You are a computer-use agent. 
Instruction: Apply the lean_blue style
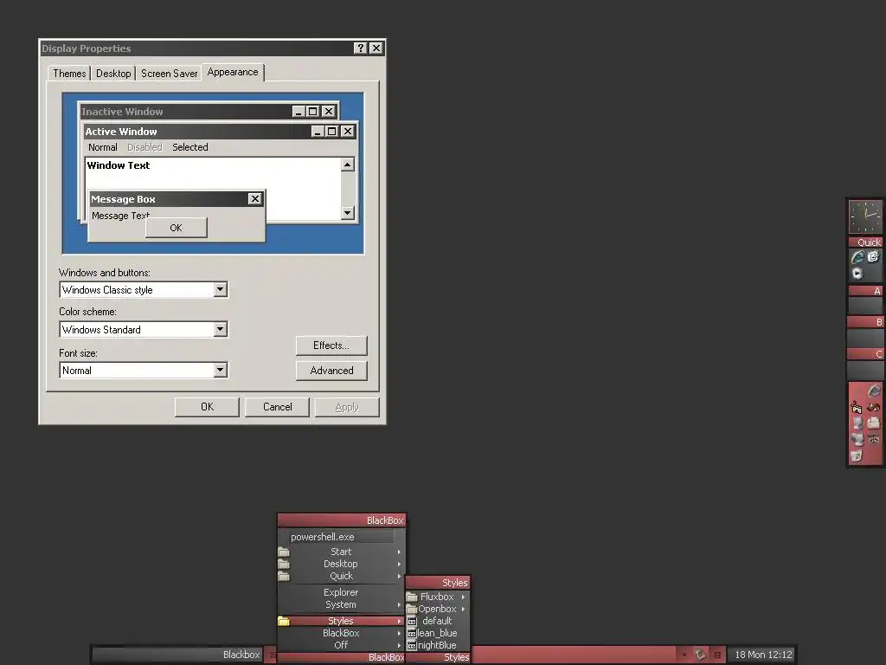pyautogui.click(x=437, y=633)
